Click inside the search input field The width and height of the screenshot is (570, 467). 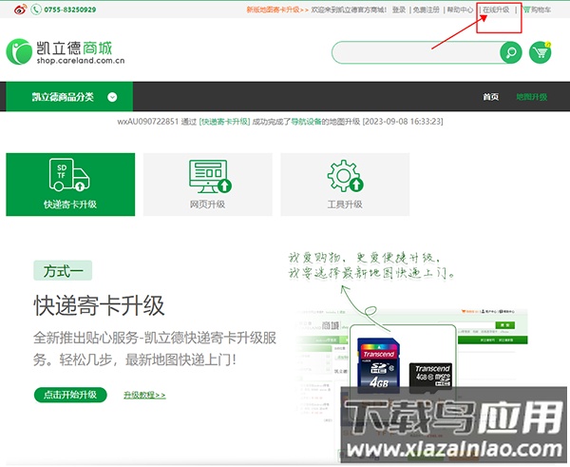point(415,52)
